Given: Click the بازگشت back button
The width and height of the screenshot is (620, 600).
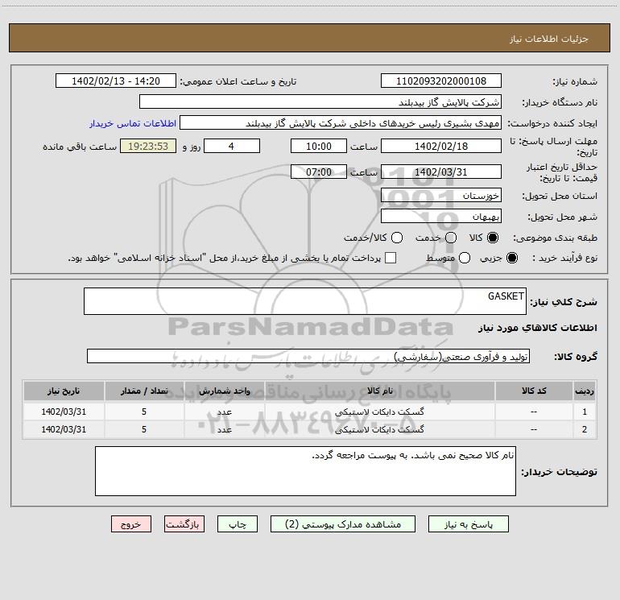Looking at the screenshot, I should tap(184, 524).
